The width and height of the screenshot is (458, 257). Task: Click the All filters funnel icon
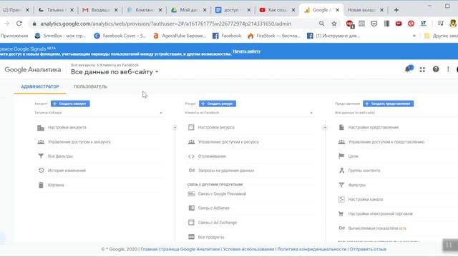click(41, 156)
